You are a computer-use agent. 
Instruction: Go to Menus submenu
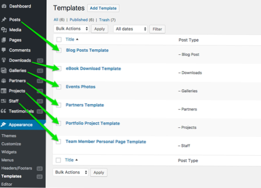coord(8,160)
